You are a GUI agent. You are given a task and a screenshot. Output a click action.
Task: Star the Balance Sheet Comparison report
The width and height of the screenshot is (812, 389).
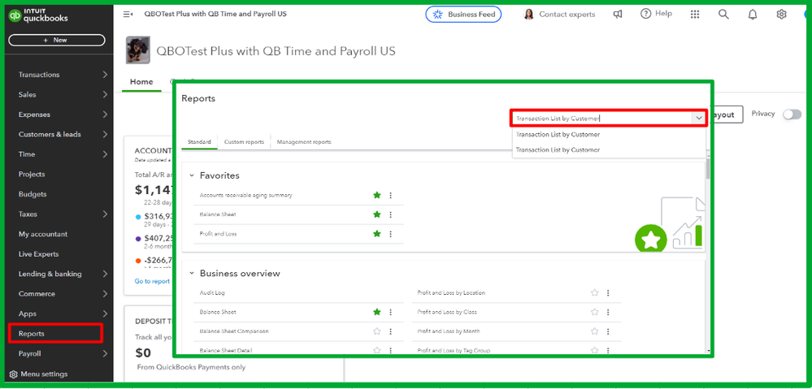tap(377, 331)
